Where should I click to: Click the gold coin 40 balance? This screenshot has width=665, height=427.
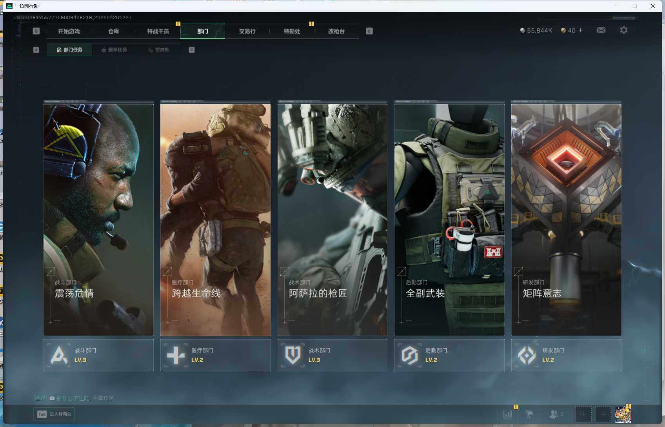568,30
